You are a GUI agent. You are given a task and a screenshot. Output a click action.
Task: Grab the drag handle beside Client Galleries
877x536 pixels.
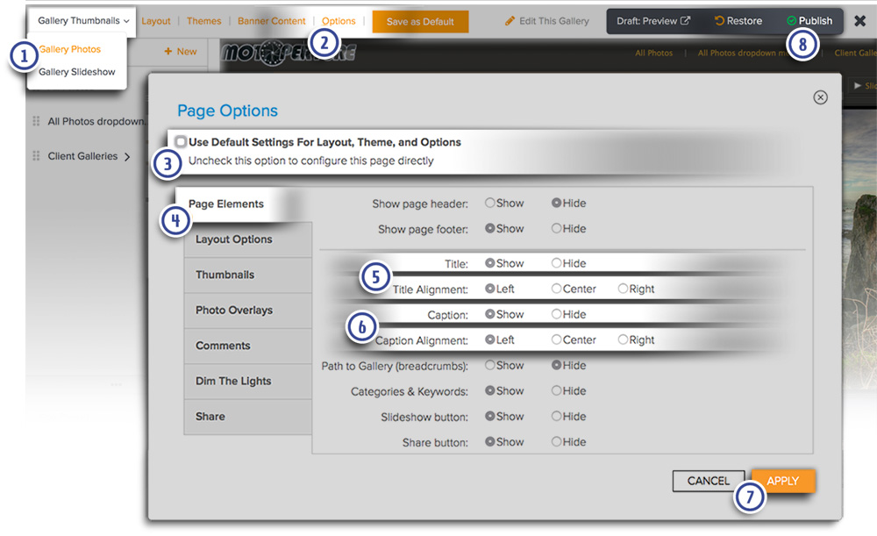[x=36, y=155]
